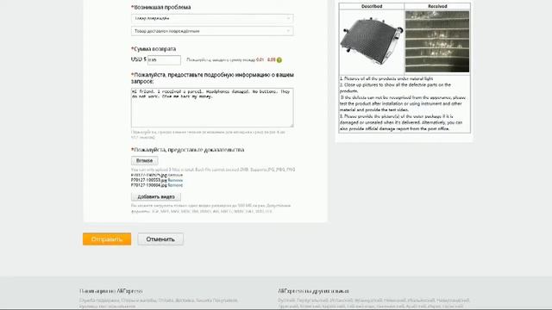Click inside the request details text area
This screenshot has width=552, height=310.
coord(212,108)
